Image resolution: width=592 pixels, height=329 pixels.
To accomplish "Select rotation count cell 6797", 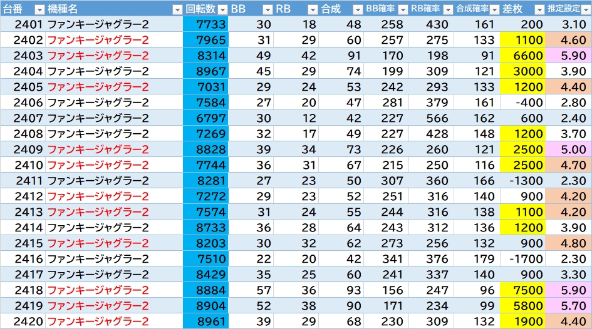I will coord(205,118).
